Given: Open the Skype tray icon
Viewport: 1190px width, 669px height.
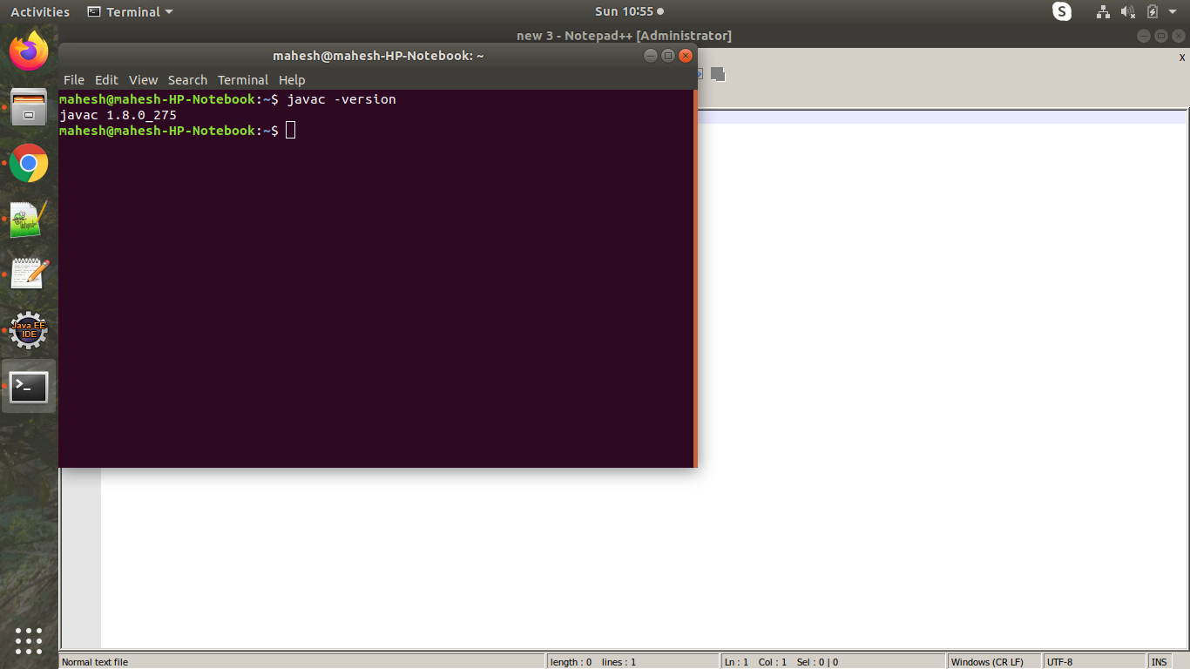Looking at the screenshot, I should point(1062,11).
